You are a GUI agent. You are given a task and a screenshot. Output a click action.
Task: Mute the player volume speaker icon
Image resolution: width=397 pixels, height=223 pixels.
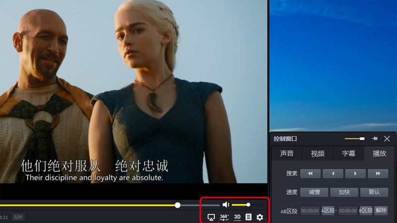(226, 205)
